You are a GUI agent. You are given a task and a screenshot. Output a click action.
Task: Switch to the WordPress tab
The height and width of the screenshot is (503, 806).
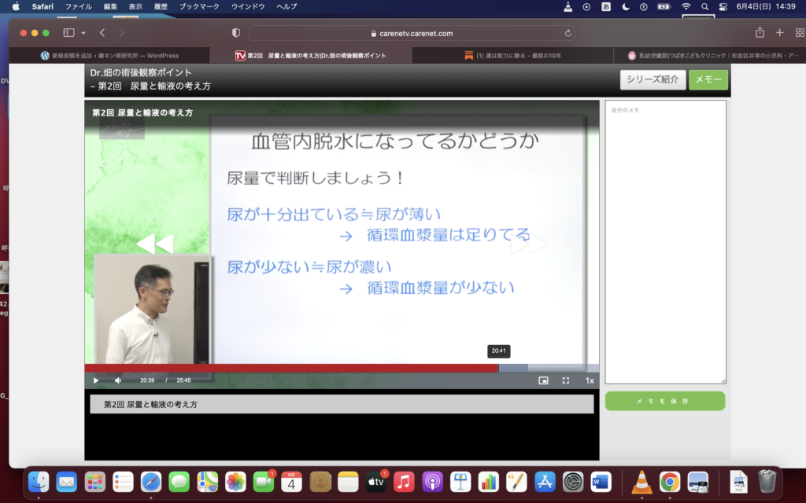coord(110,56)
